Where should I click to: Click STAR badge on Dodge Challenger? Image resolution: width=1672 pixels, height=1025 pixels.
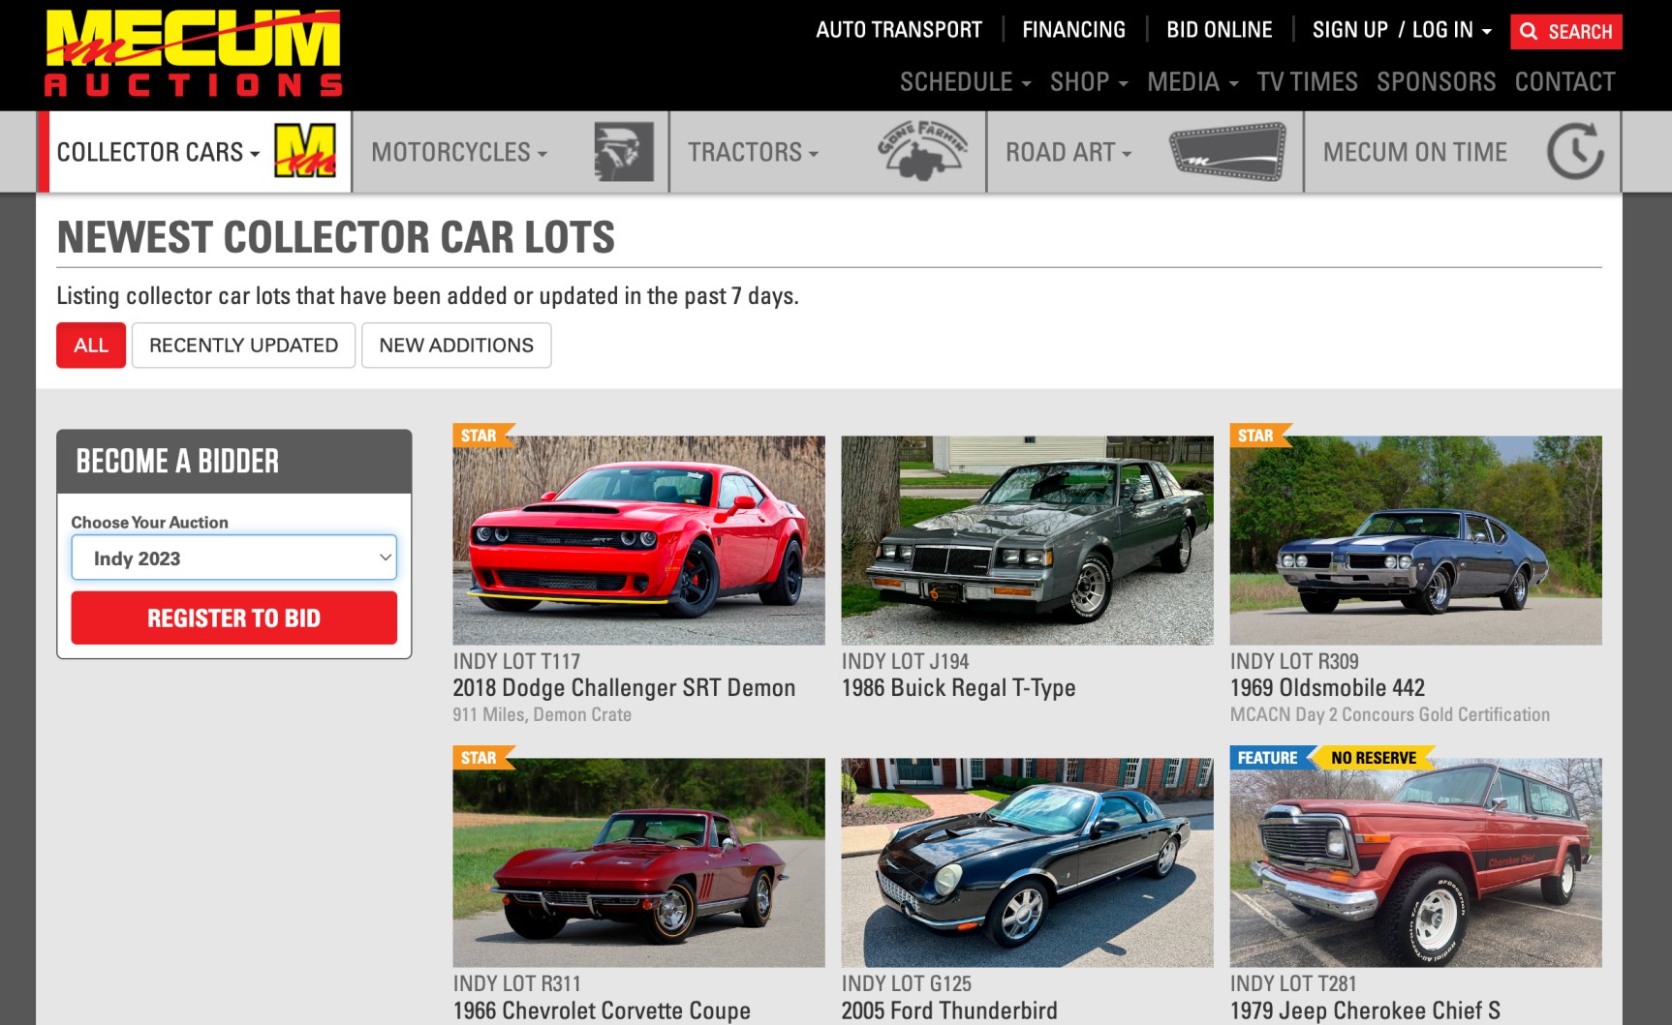481,436
